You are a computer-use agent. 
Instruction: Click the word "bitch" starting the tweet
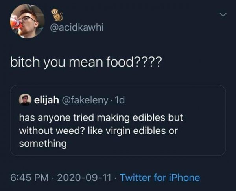pyautogui.click(x=24, y=63)
